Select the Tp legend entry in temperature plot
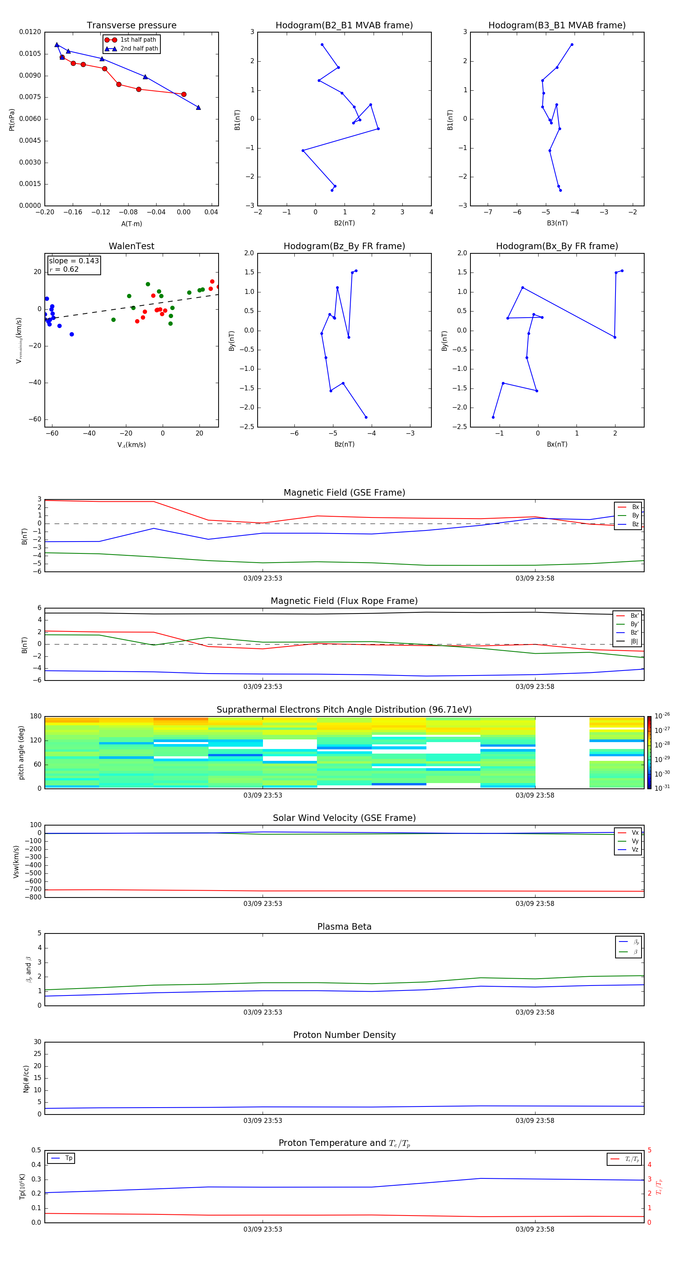 (x=61, y=1158)
